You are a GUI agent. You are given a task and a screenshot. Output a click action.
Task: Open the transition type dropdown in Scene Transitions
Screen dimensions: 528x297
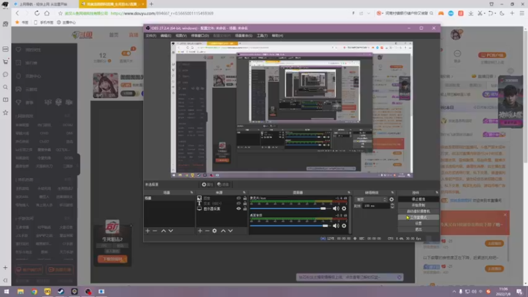(371, 199)
